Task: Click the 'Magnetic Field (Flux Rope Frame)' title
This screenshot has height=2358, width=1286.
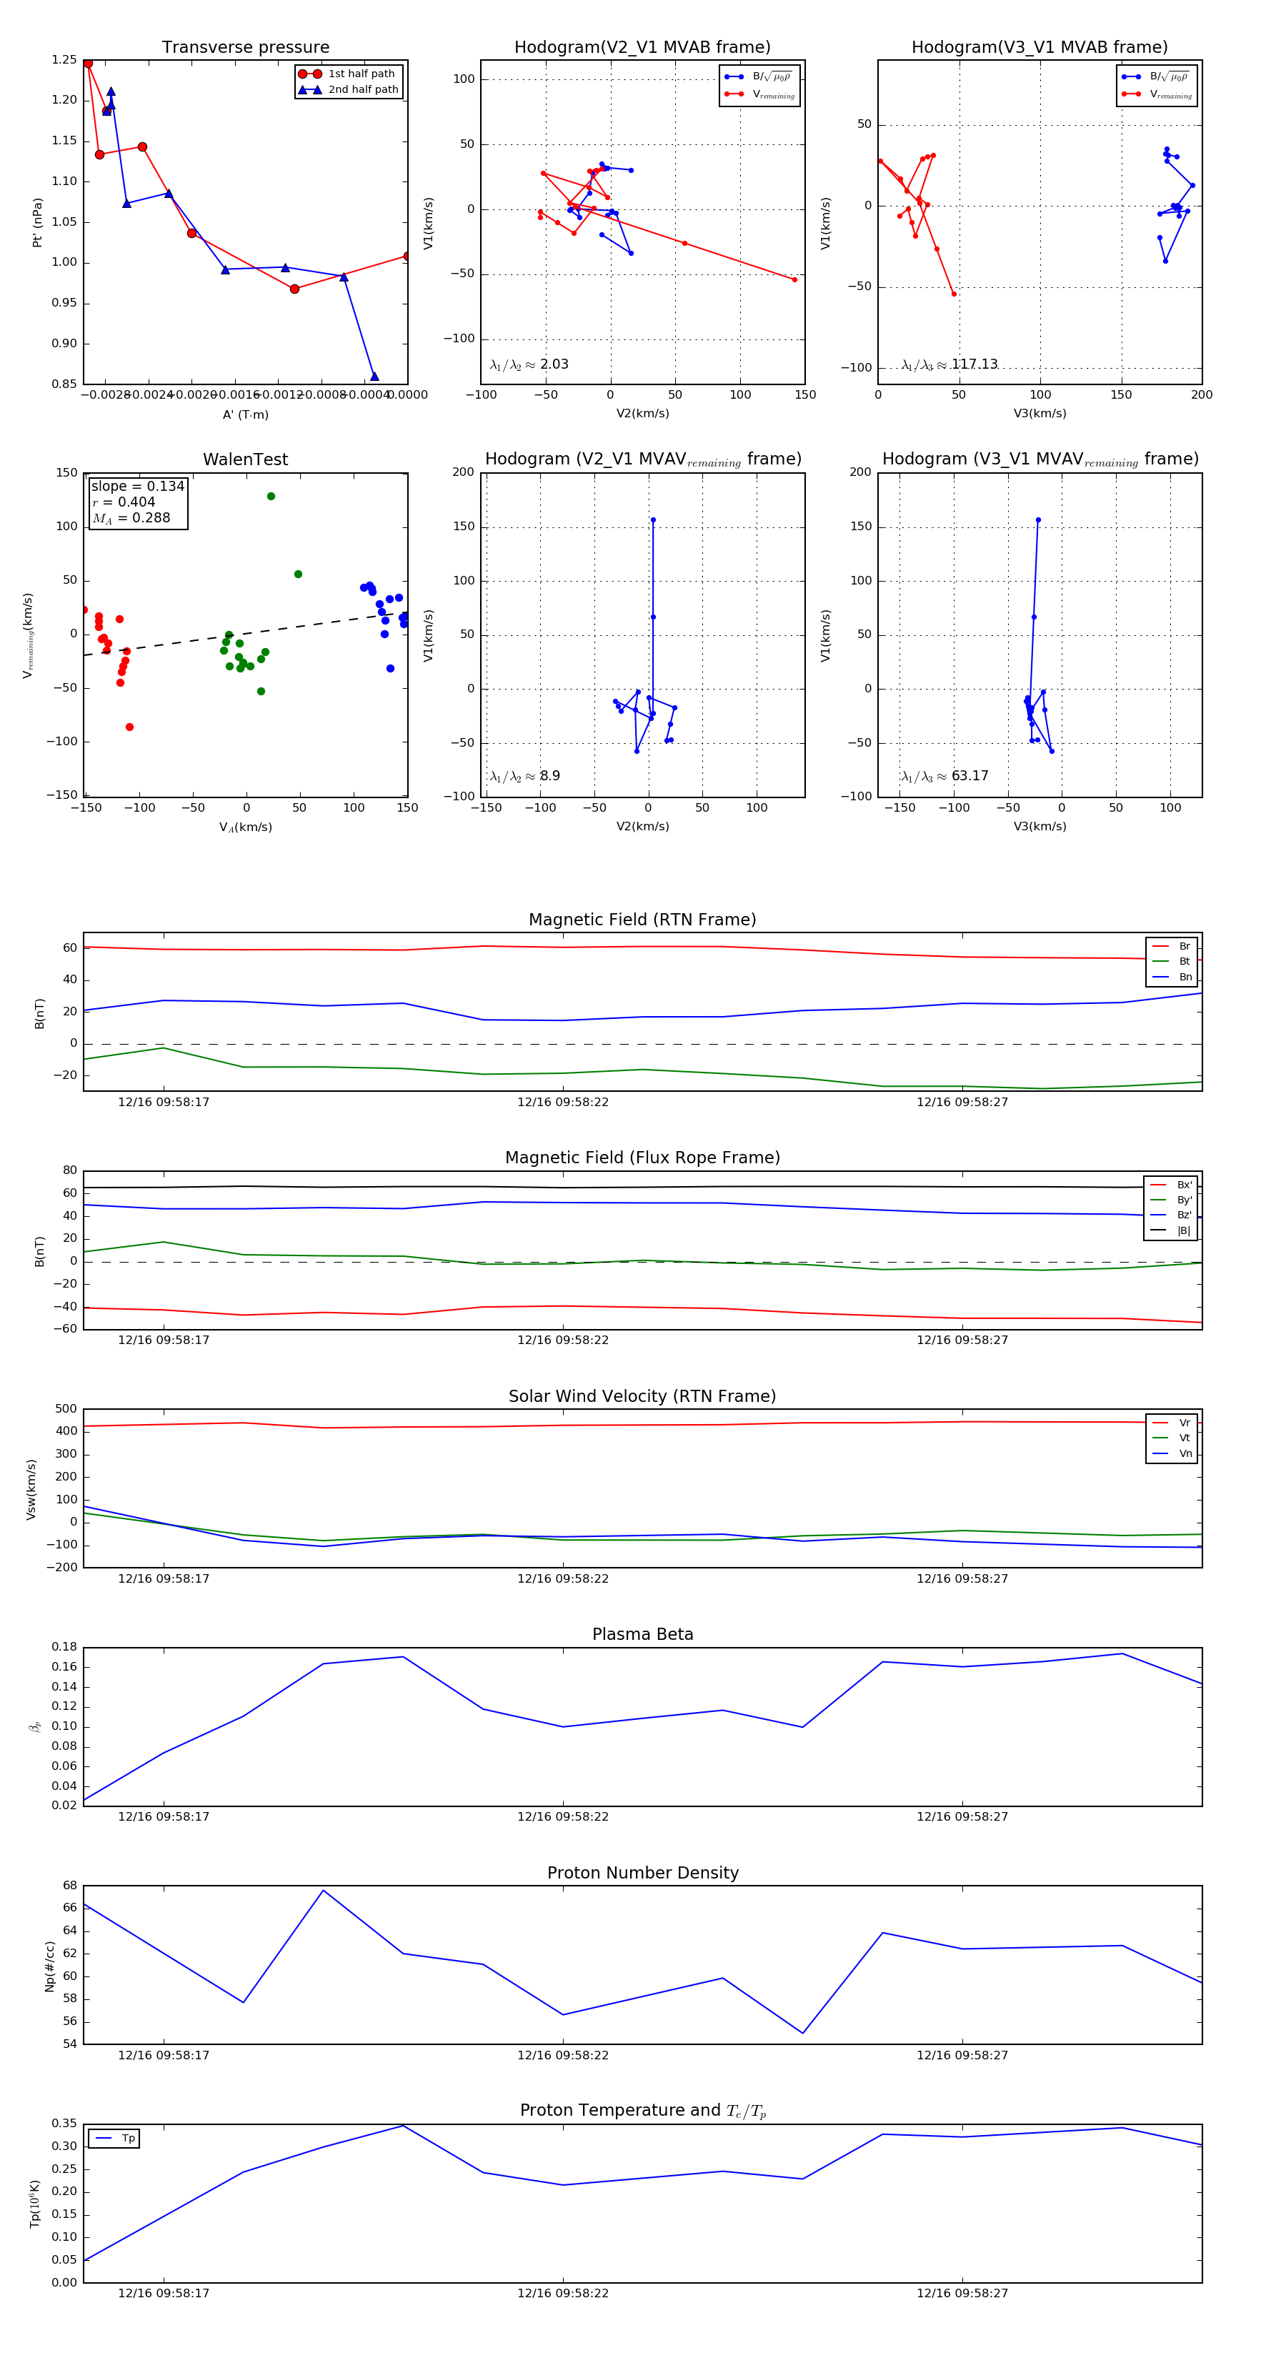Action: pos(642,1158)
